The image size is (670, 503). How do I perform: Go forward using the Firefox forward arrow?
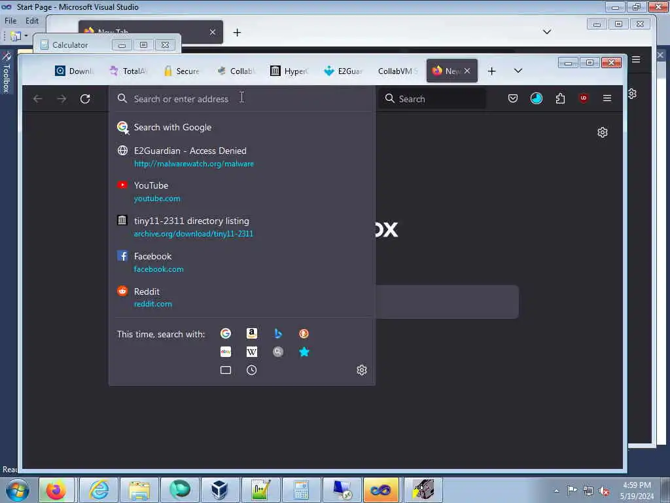point(62,99)
